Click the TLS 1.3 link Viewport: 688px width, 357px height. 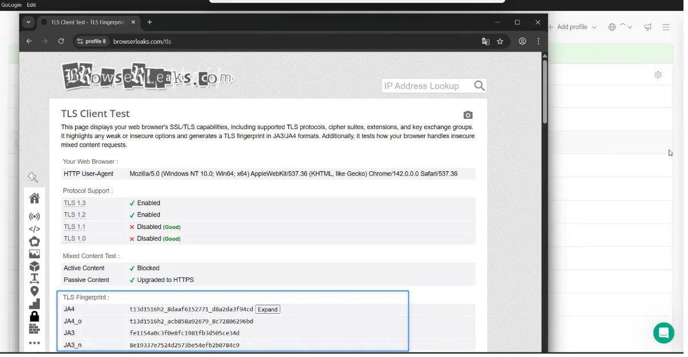pyautogui.click(x=74, y=203)
